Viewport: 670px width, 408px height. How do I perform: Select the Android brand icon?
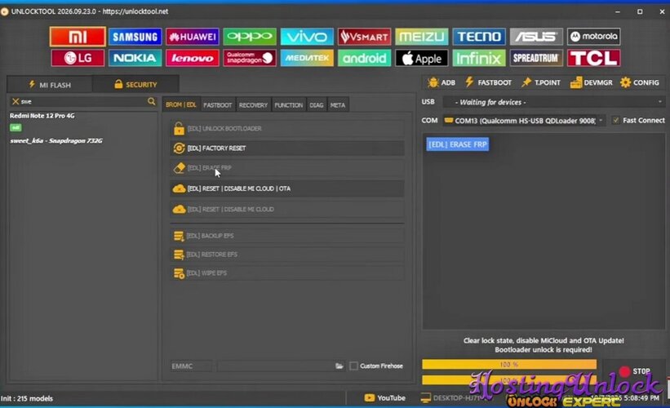click(364, 58)
